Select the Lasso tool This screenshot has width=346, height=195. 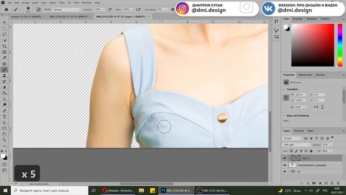point(4,35)
